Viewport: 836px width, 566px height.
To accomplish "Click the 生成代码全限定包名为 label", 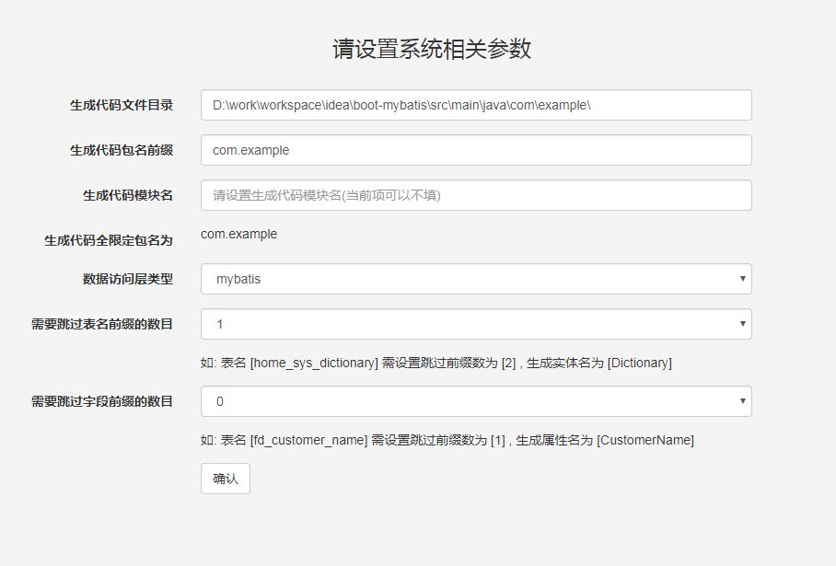I will coord(109,240).
